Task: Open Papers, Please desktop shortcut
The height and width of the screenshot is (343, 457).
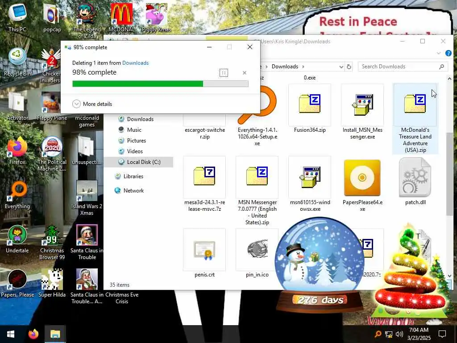Action: 17,283
